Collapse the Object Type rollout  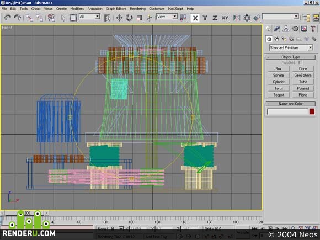291,57
